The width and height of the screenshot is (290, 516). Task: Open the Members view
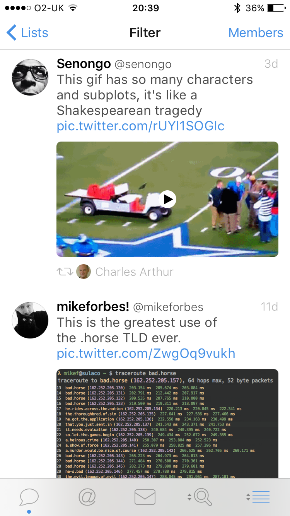(256, 33)
